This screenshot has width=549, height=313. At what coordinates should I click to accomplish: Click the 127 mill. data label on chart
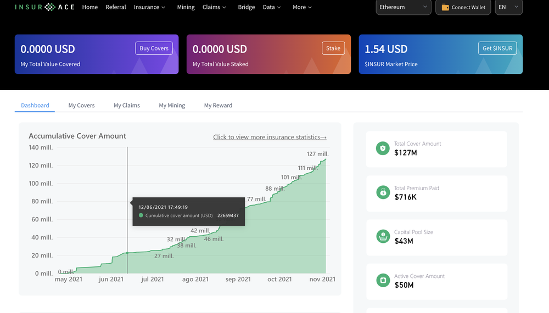317,154
